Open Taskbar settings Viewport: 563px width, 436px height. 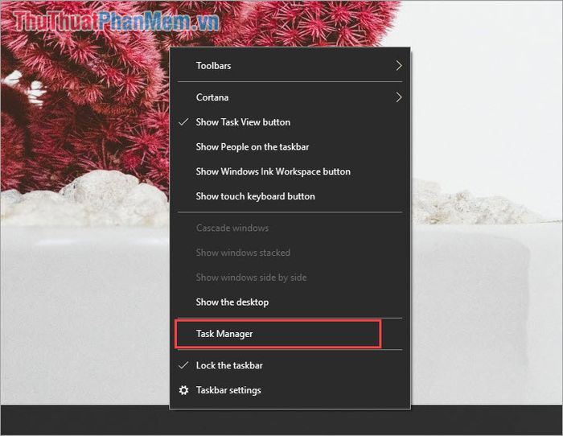(290, 390)
